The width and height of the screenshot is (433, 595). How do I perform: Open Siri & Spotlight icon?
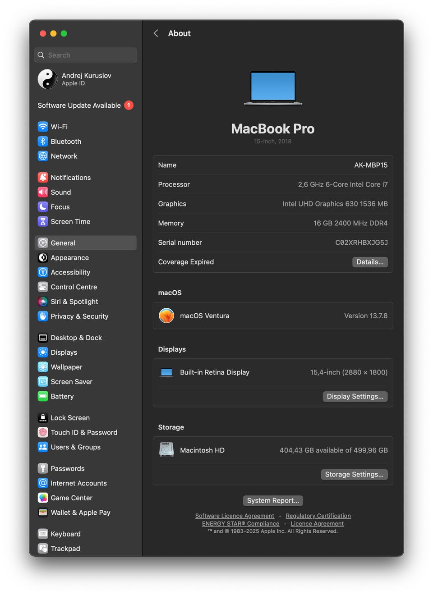tap(43, 302)
